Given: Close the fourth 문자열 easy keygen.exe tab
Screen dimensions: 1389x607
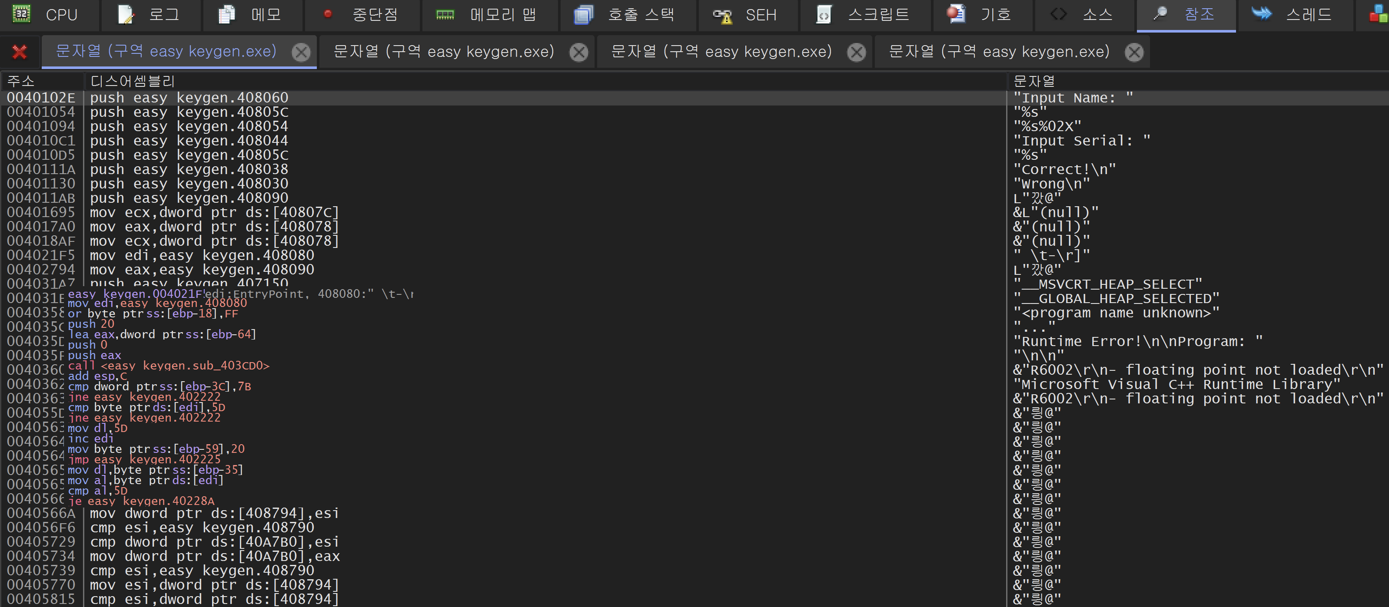Looking at the screenshot, I should [1133, 52].
